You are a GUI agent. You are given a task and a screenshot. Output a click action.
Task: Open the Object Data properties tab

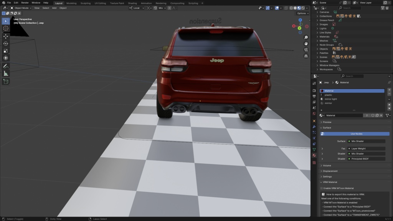pyautogui.click(x=314, y=150)
